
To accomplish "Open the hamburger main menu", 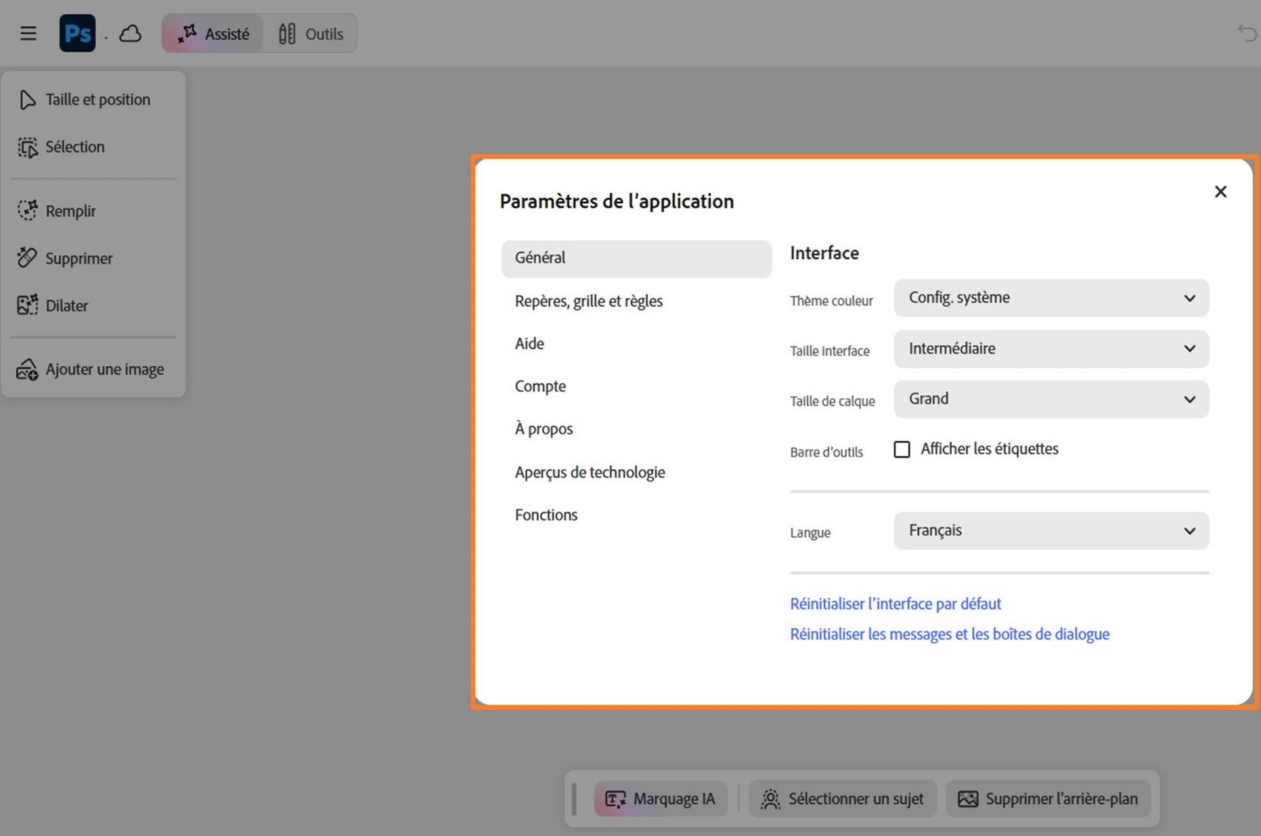I will pyautogui.click(x=28, y=33).
